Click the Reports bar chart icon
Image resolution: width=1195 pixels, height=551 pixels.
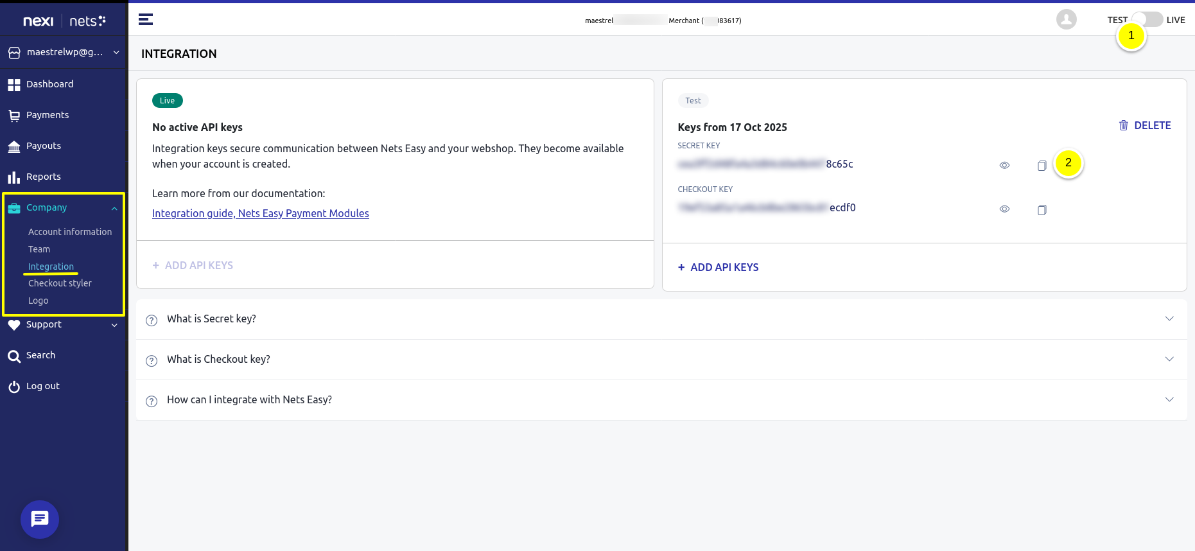coord(14,177)
